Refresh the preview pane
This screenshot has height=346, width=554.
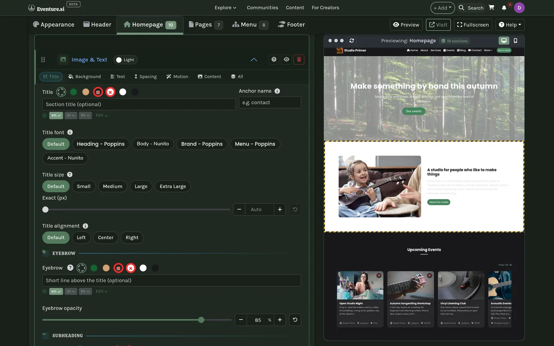point(352,40)
